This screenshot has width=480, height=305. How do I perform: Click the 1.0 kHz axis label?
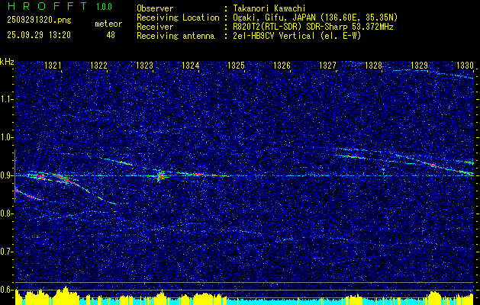pyautogui.click(x=7, y=138)
